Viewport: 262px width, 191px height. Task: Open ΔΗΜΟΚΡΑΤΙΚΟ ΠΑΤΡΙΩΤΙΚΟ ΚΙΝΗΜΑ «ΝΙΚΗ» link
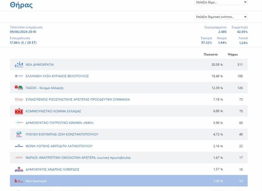click(x=60, y=123)
